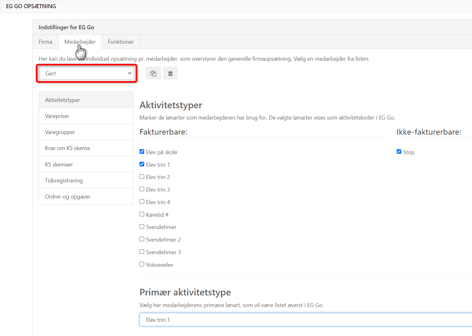Image resolution: width=472 pixels, height=336 pixels.
Task: Open Tidsregistrering settings section
Action: tap(86, 181)
